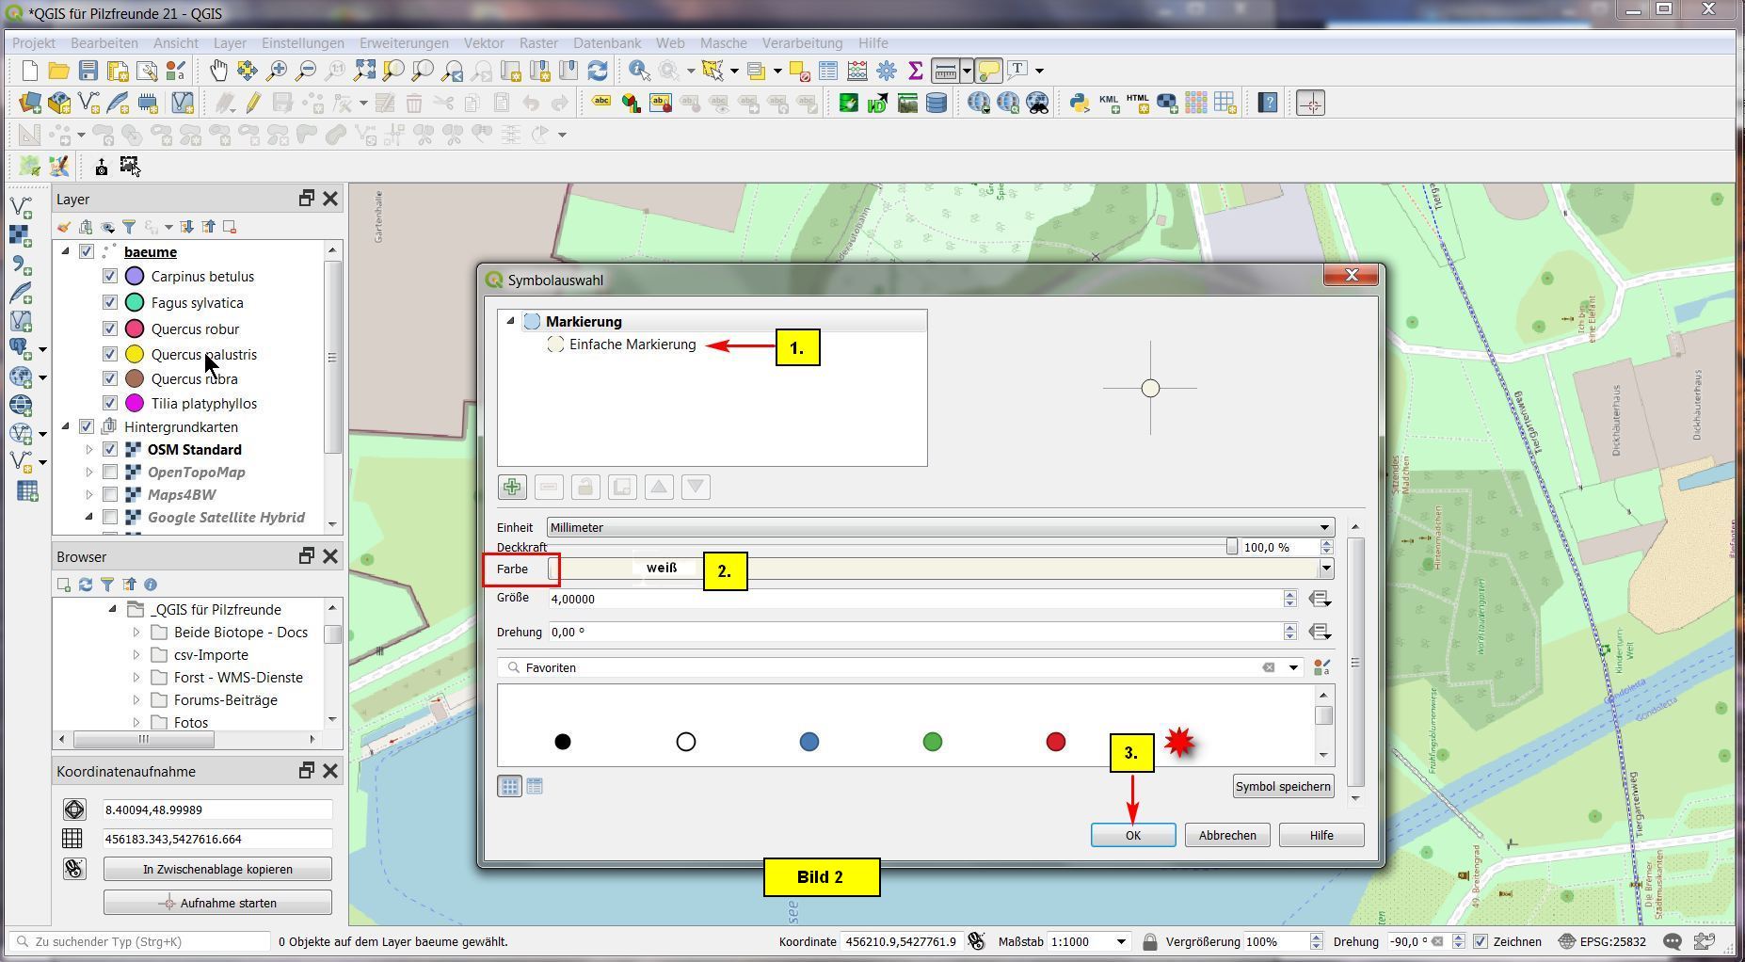Expand the csv-Importe folder in Browser
The image size is (1745, 962).
[136, 655]
